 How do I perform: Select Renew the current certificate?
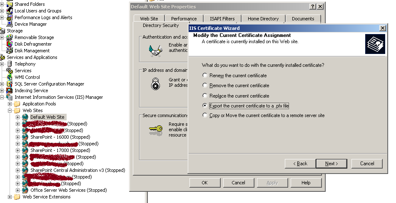pyautogui.click(x=205, y=75)
